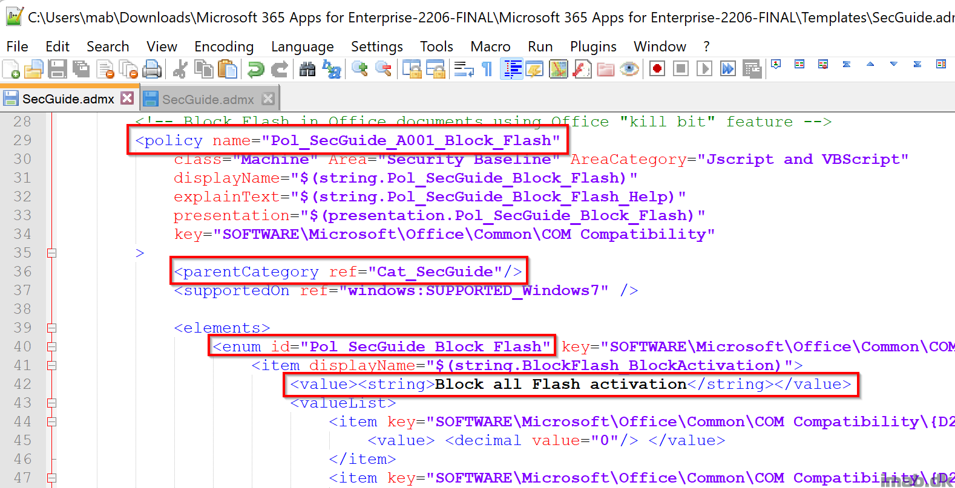
Task: Click line number 38 in the margin
Action: point(22,309)
